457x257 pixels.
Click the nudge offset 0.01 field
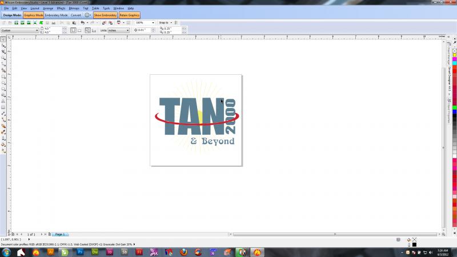click(x=144, y=30)
